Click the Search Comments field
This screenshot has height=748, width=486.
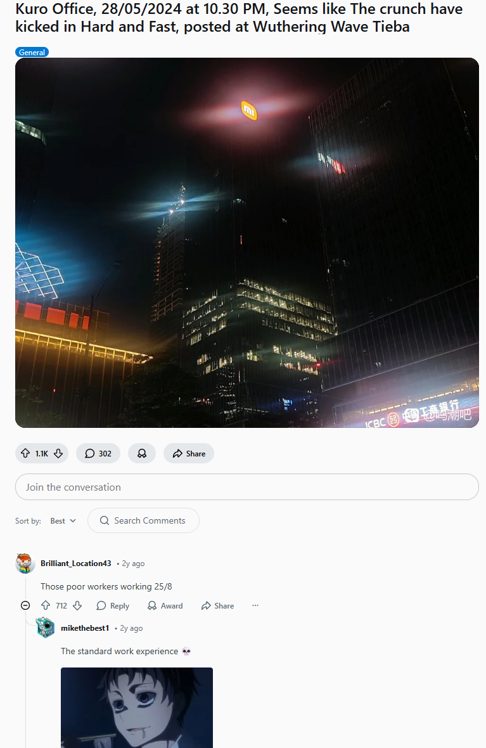(143, 520)
